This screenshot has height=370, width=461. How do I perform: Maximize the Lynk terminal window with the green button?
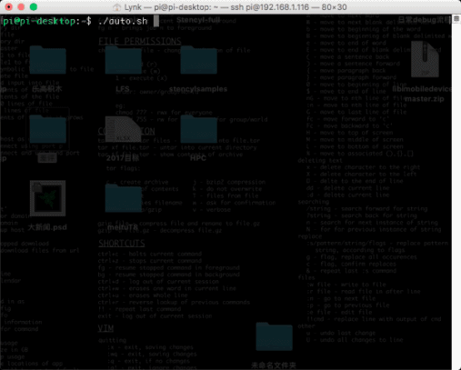click(x=34, y=7)
